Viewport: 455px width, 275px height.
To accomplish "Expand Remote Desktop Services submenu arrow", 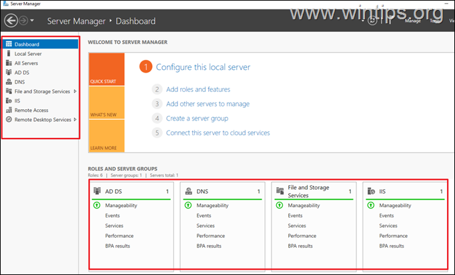I will click(x=76, y=120).
